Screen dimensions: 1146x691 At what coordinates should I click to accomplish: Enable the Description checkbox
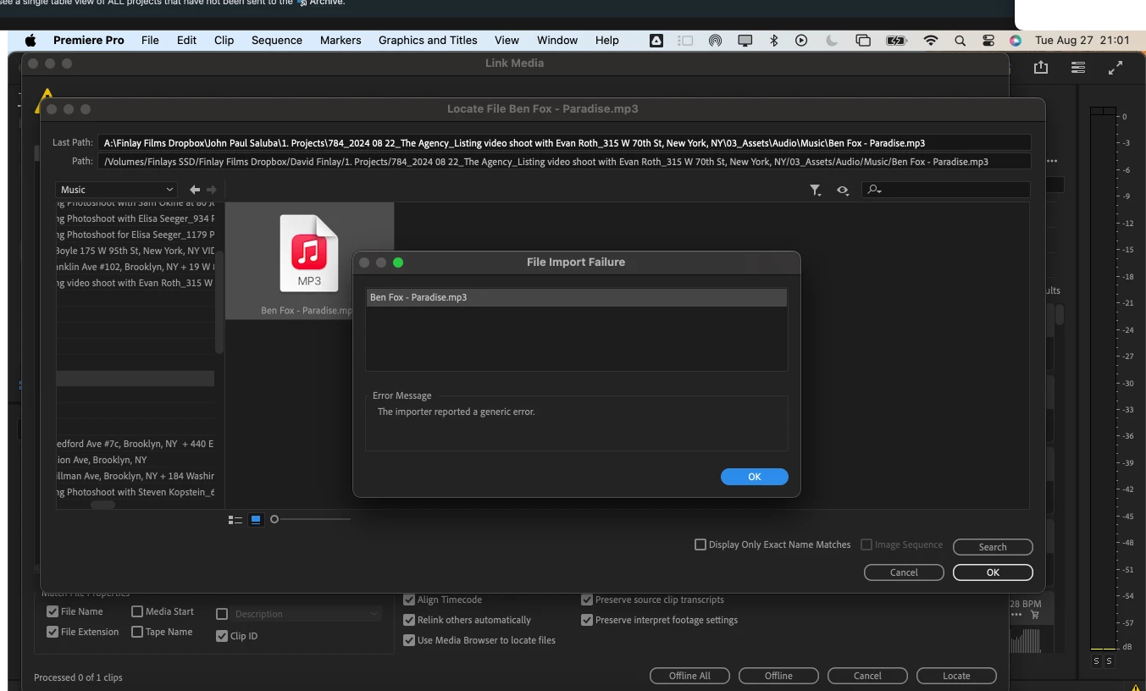click(222, 614)
